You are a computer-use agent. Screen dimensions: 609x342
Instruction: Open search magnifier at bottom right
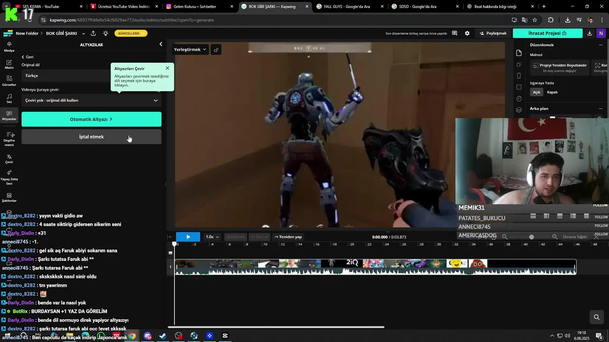(x=597, y=317)
